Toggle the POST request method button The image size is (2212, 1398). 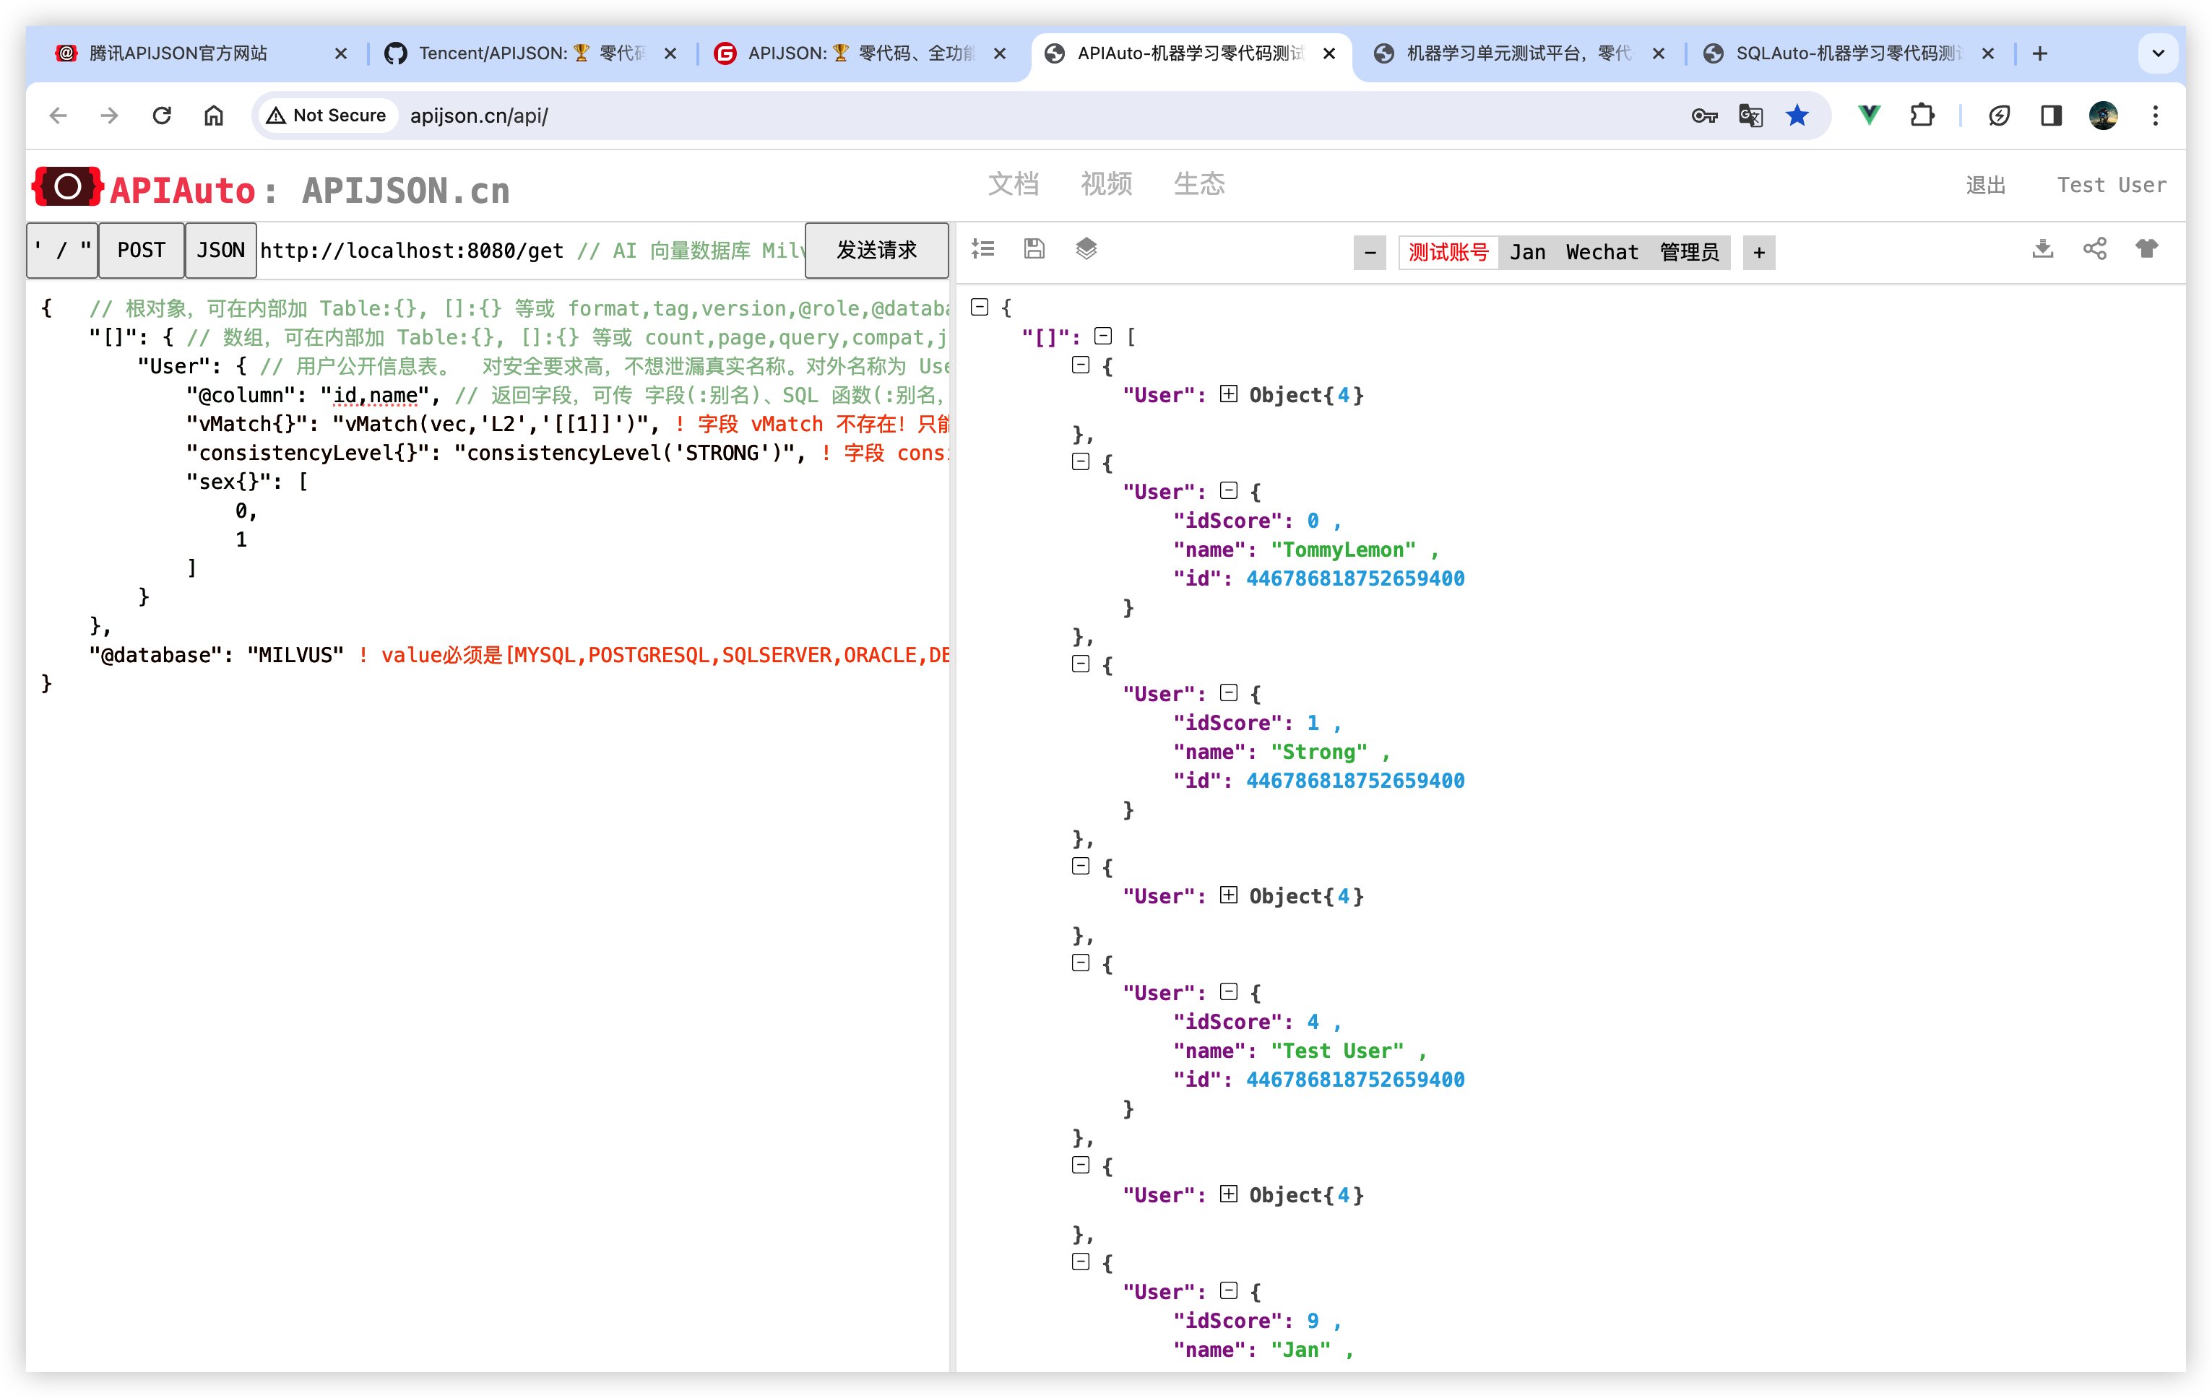tap(141, 251)
